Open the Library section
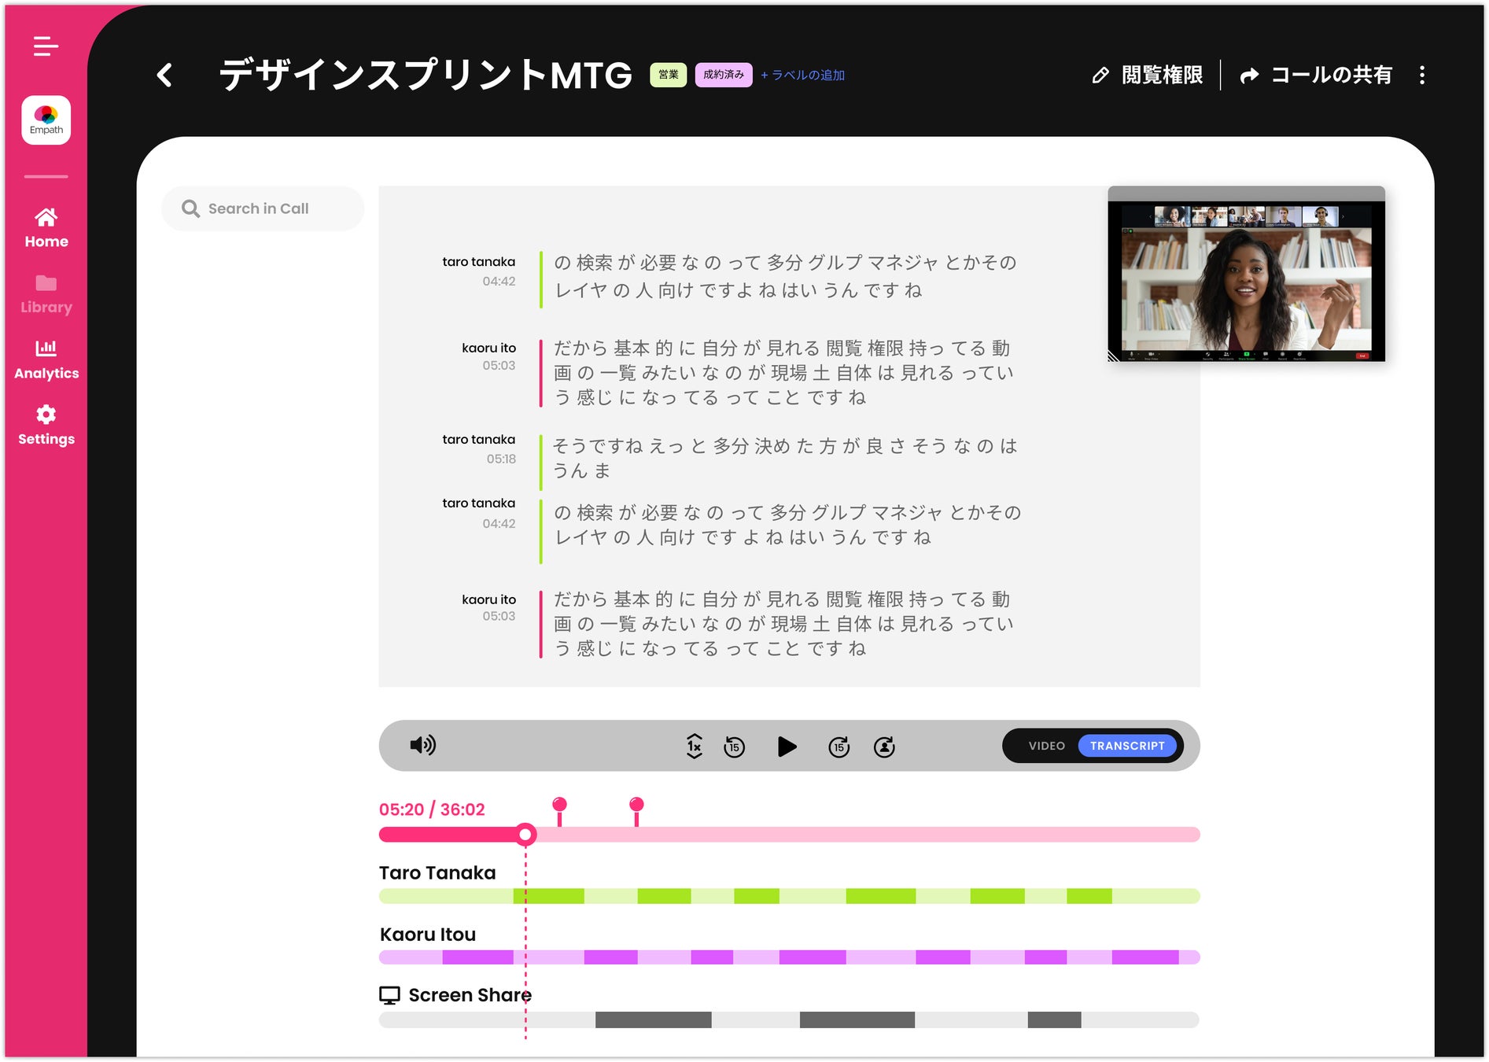 [x=46, y=294]
